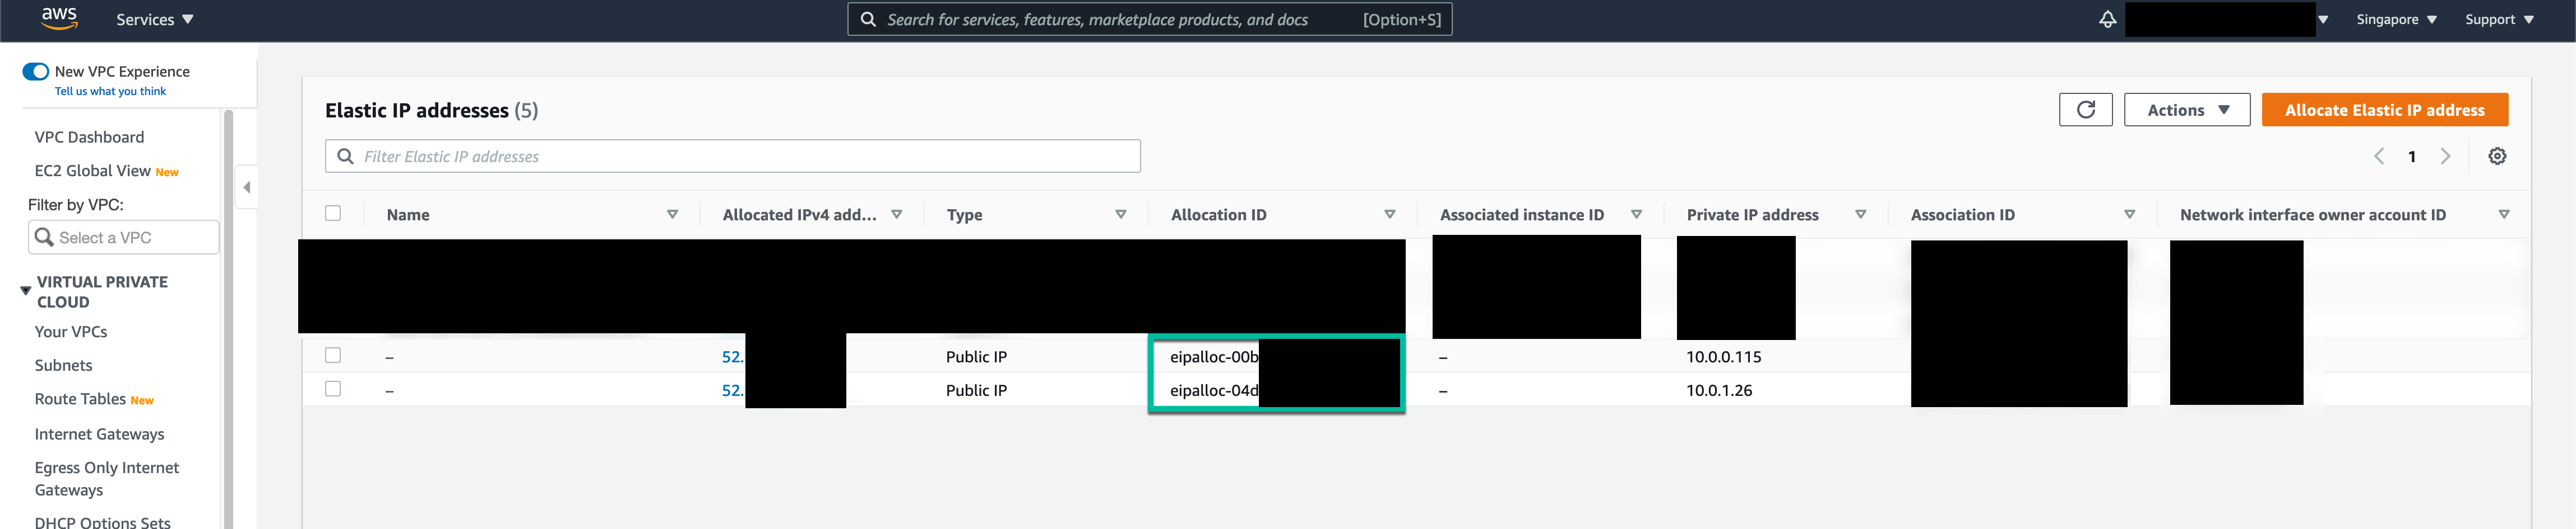
Task: Collapse the Virtual Private Cloud section
Action: 26,290
